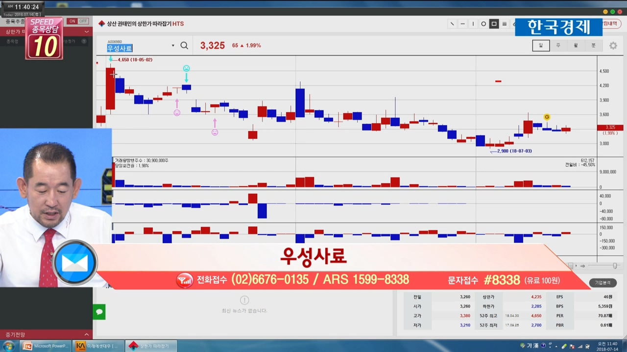Collapse the 상한가 panel chevron
Image resolution: width=627 pixels, height=352 pixels.
coord(87,32)
